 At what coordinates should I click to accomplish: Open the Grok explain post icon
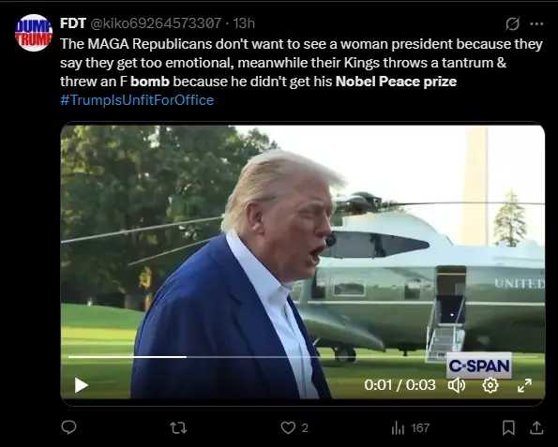pos(512,23)
